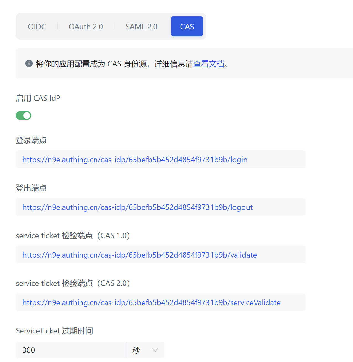This screenshot has height=362, width=353.
Task: Click the logout endpoint URL ending in /logout
Action: click(x=138, y=207)
